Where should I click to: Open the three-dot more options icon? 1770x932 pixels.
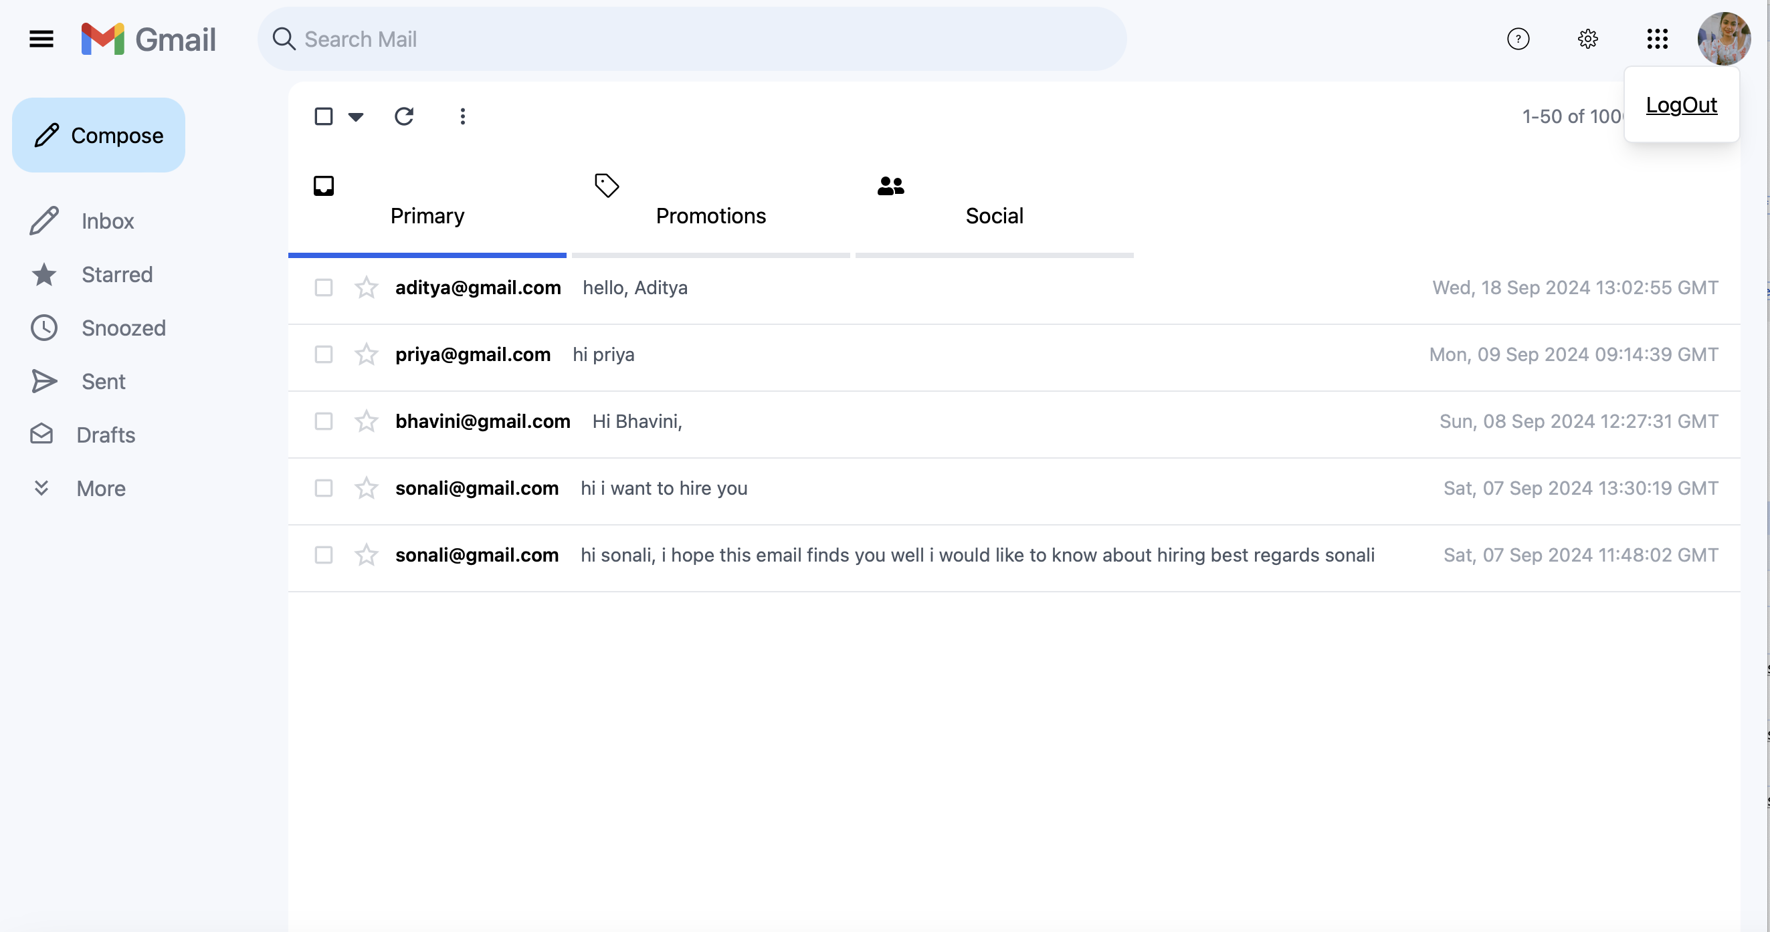(462, 117)
